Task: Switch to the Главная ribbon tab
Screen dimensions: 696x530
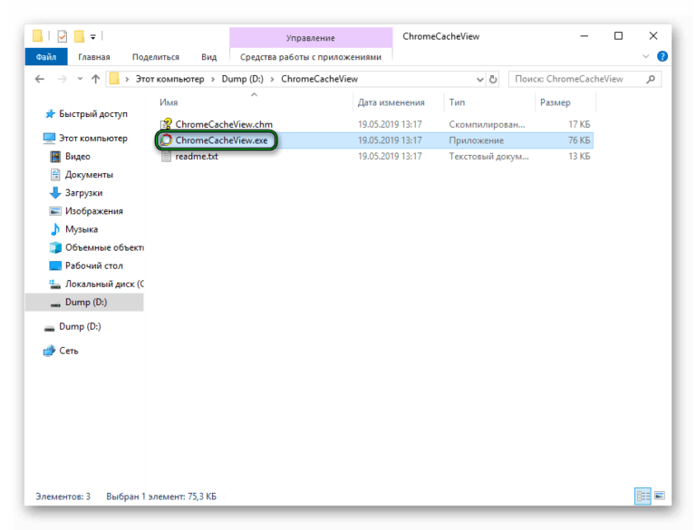Action: [x=94, y=57]
